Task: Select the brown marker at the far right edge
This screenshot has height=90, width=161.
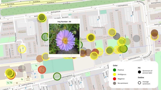Action: [x=154, y=33]
